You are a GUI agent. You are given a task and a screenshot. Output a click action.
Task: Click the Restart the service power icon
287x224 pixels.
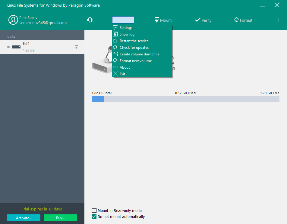[115, 41]
